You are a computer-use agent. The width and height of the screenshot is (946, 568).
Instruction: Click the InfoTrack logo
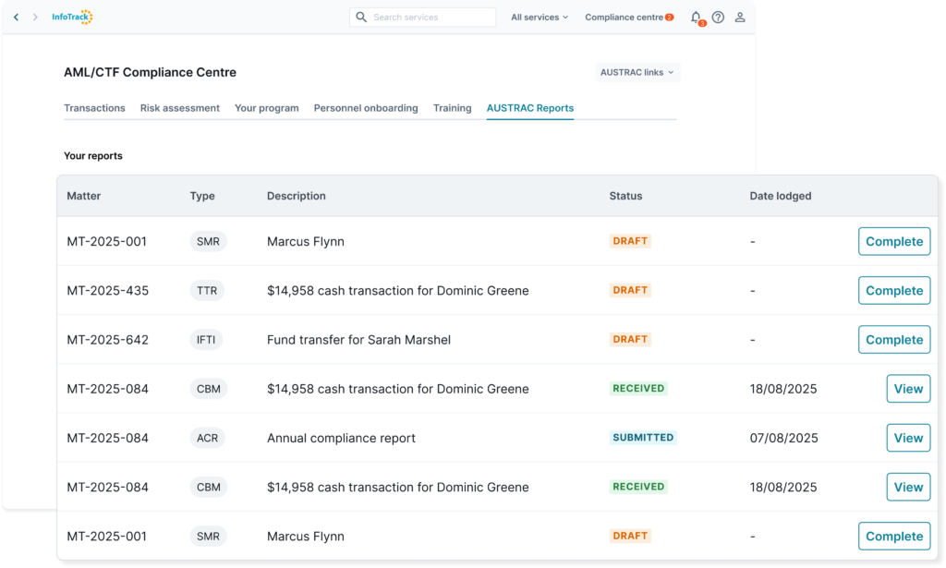[x=72, y=18]
